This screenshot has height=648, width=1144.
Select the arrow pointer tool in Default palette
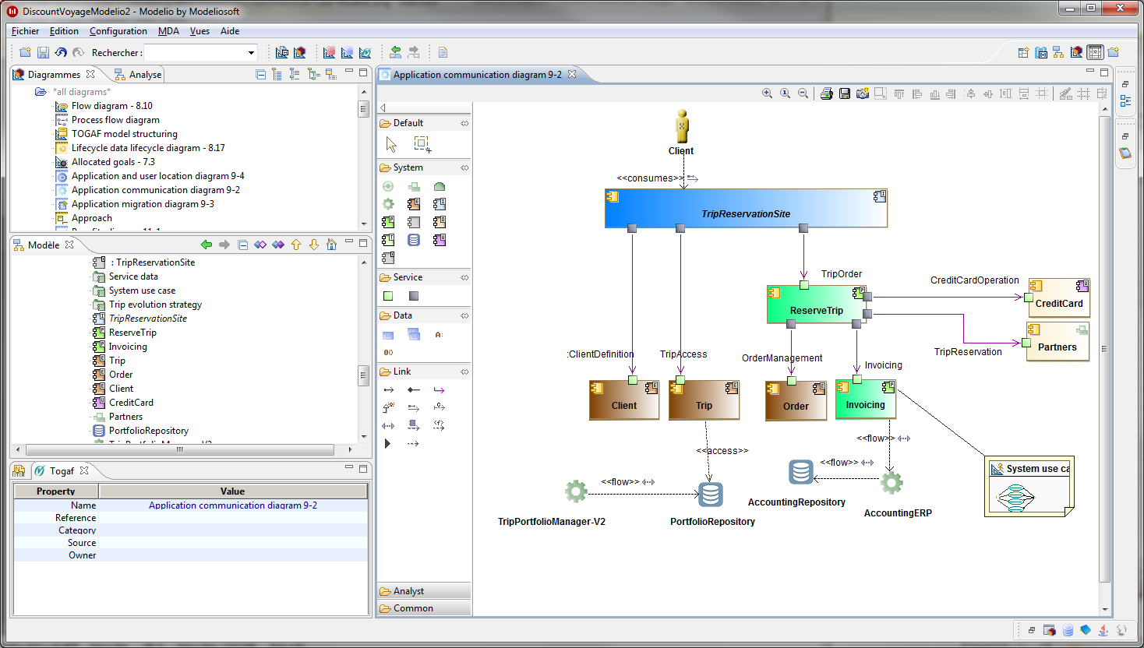(x=391, y=144)
